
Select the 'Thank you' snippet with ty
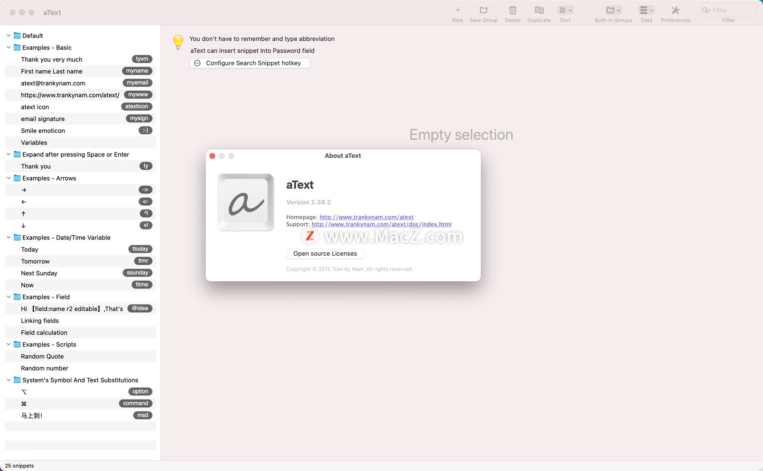80,166
